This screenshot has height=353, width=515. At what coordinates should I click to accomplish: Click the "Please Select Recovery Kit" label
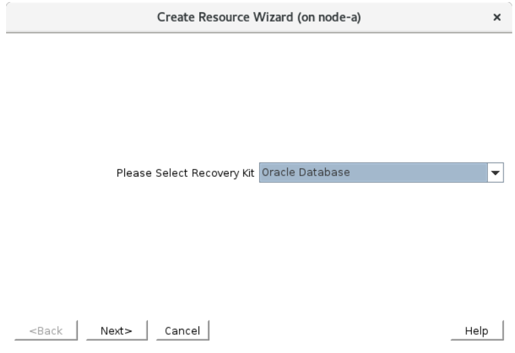pyautogui.click(x=186, y=173)
